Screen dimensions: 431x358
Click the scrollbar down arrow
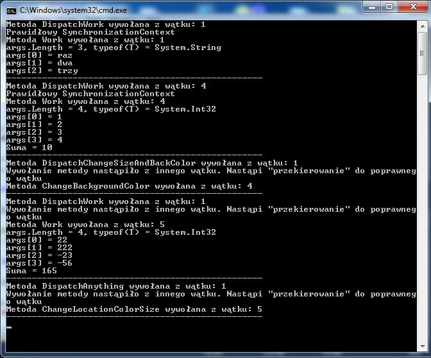pyautogui.click(x=422, y=346)
